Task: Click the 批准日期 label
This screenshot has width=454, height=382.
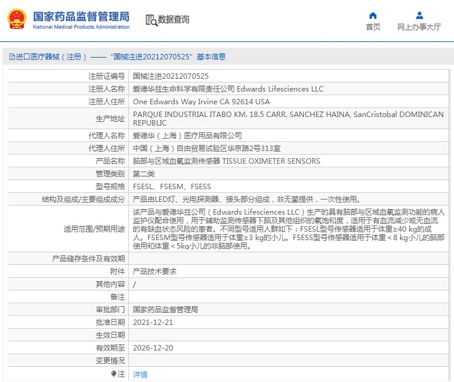Action: [x=110, y=323]
